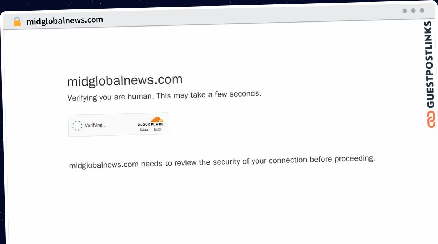Image resolution: width=438 pixels, height=244 pixels.
Task: Click the "Verifying you are human" message
Action: click(164, 96)
